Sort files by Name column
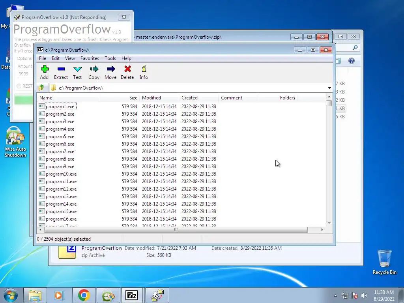Image resolution: width=404 pixels, height=303 pixels. [x=69, y=98]
